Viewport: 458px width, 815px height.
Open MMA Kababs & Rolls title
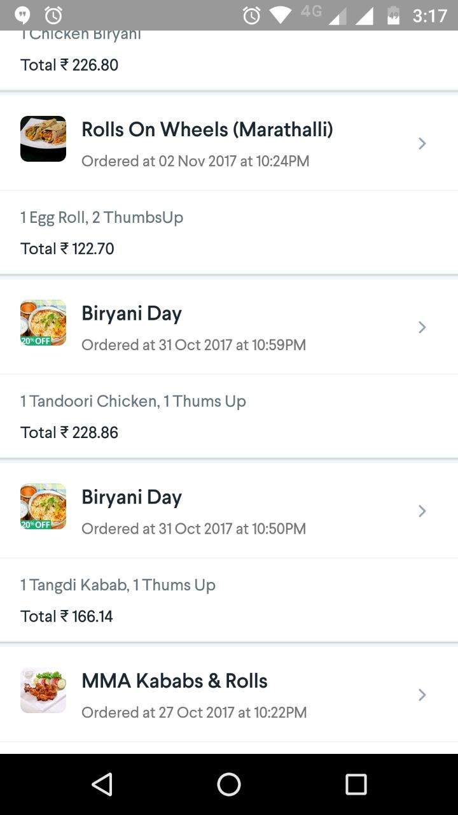click(174, 681)
